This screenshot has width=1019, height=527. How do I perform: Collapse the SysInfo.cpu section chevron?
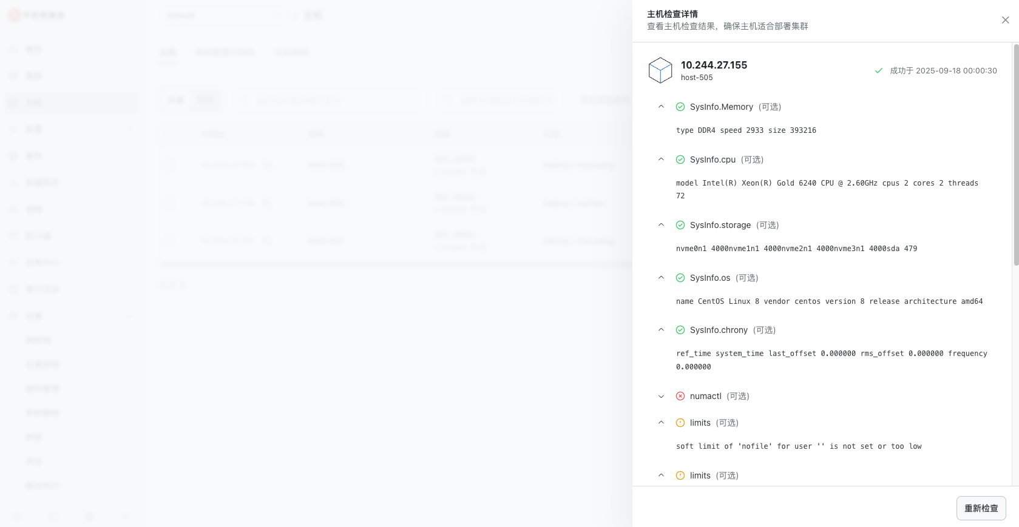(x=661, y=159)
